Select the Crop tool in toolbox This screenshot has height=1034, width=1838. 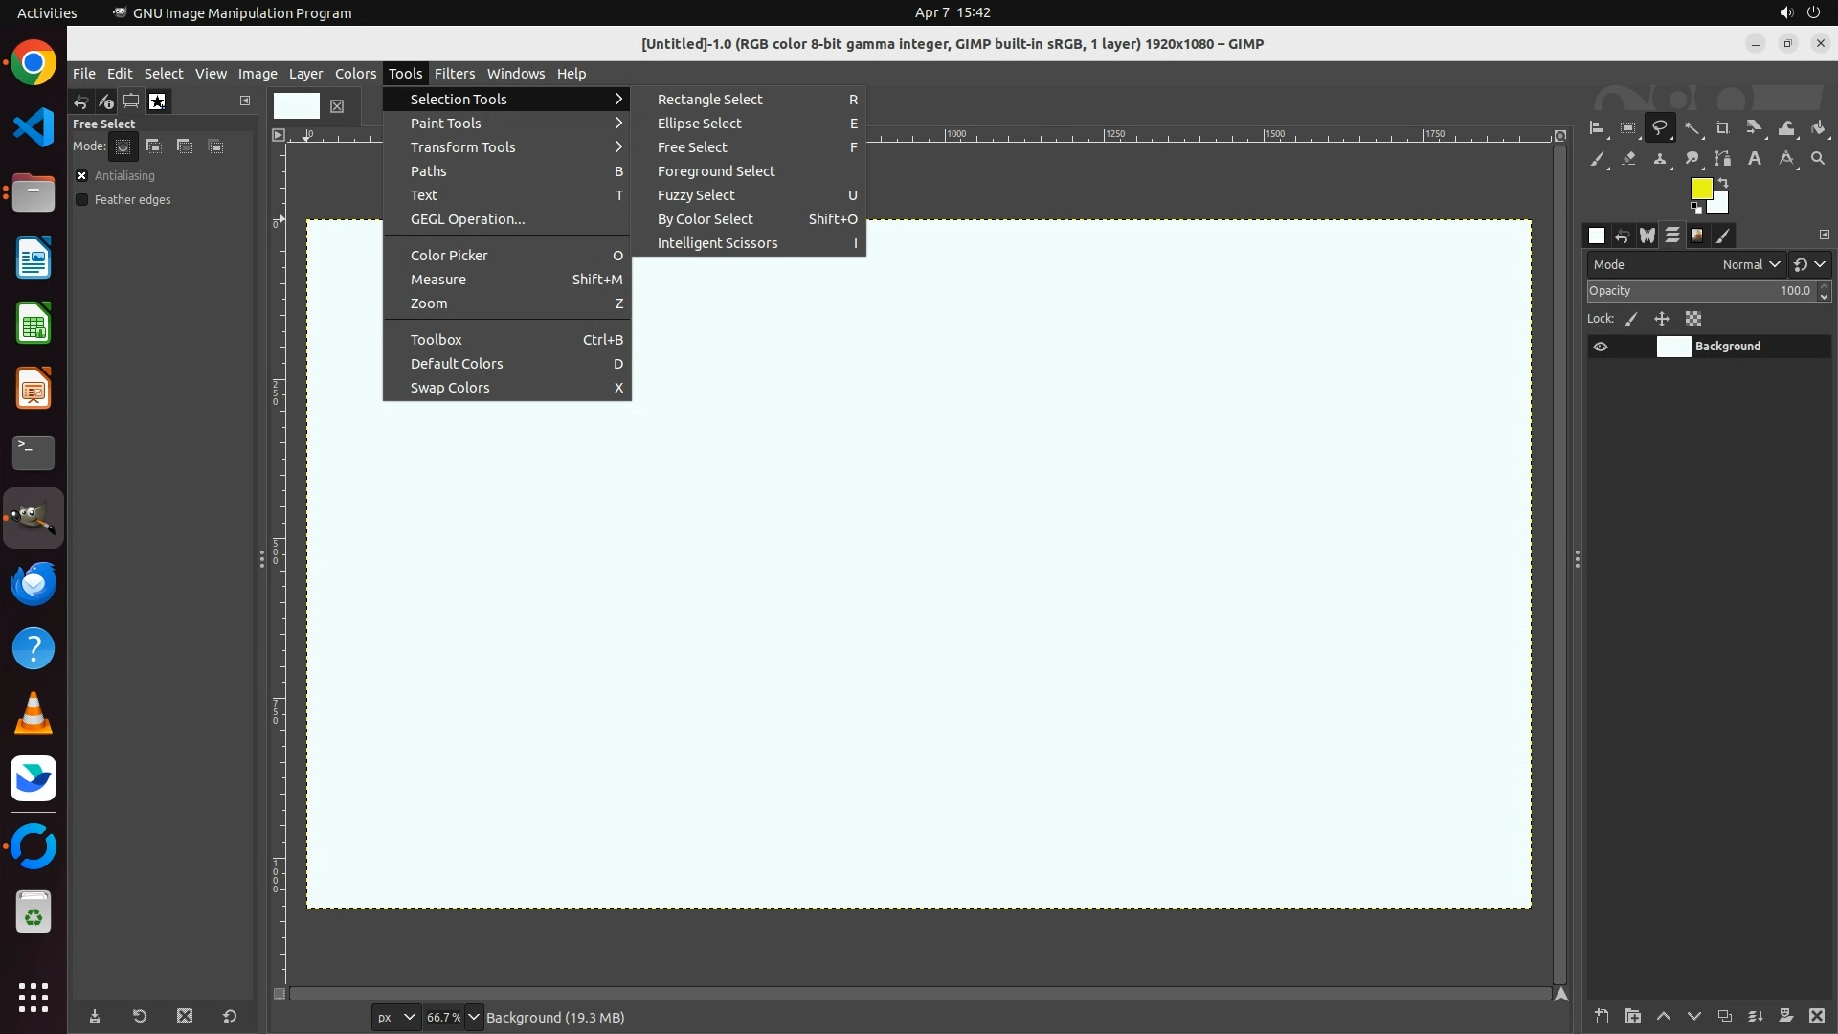1723,128
